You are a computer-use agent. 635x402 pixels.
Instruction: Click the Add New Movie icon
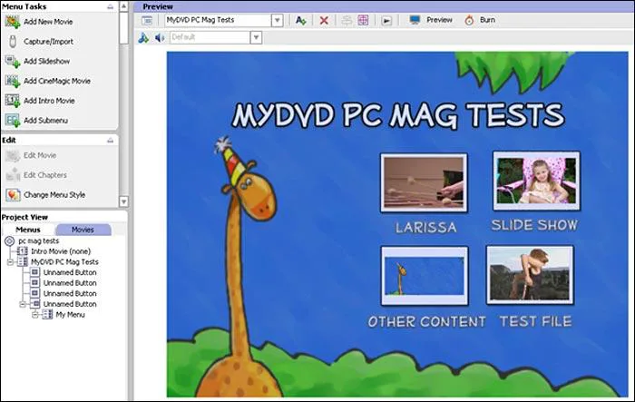click(x=13, y=22)
